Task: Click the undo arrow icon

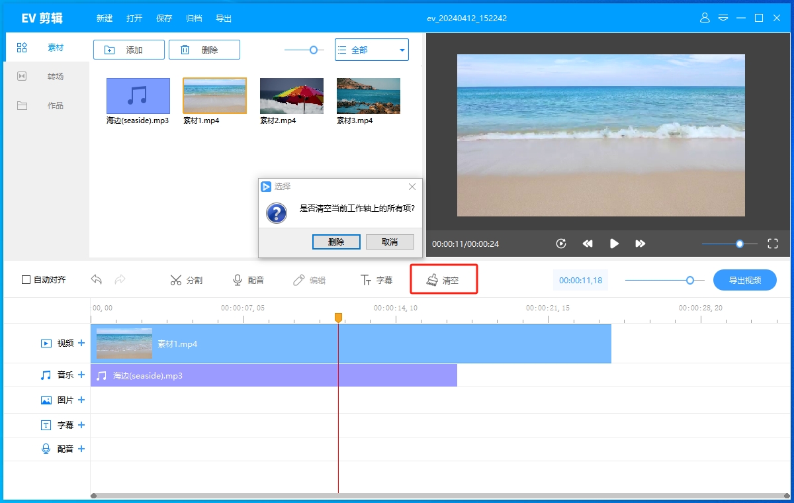Action: coord(97,280)
